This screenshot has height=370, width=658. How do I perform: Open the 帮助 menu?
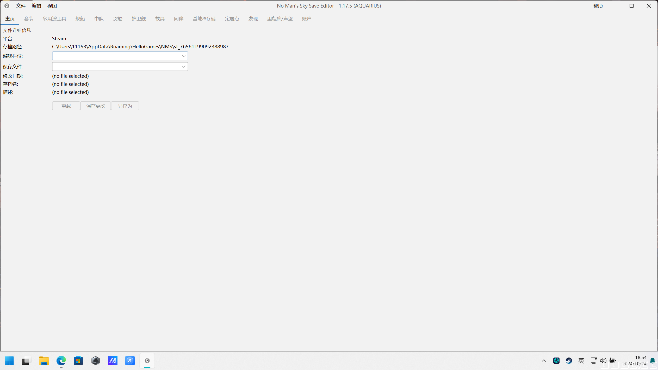point(598,6)
